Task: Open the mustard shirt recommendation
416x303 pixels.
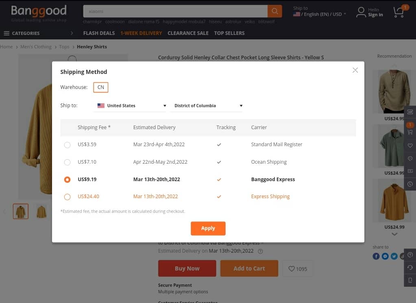Action: pyautogui.click(x=394, y=200)
